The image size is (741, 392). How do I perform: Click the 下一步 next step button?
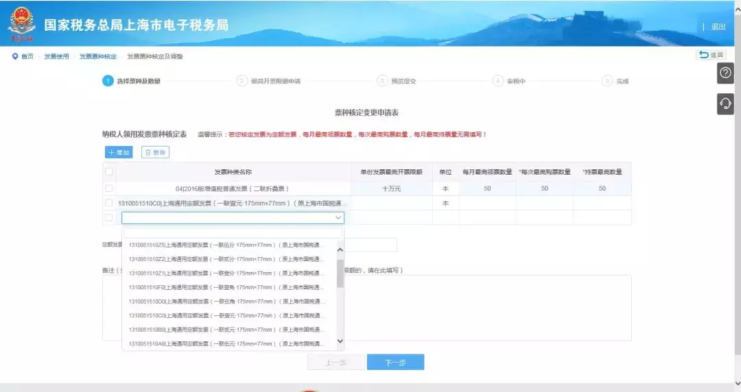(x=395, y=363)
